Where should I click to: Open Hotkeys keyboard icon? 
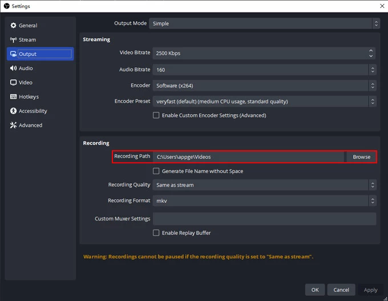tap(13, 97)
